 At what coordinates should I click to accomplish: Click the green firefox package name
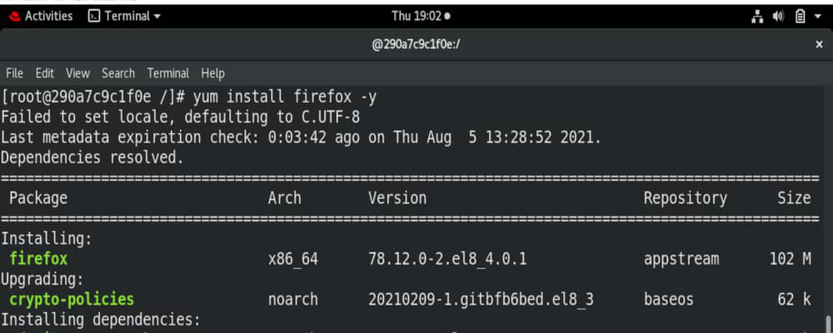38,259
